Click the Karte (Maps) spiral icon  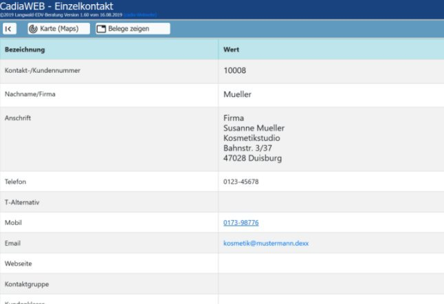(33, 29)
